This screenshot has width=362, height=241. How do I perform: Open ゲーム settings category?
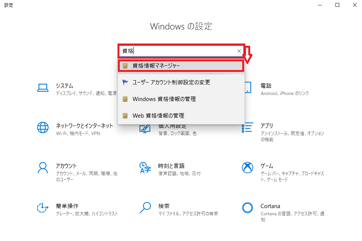pos(284,172)
